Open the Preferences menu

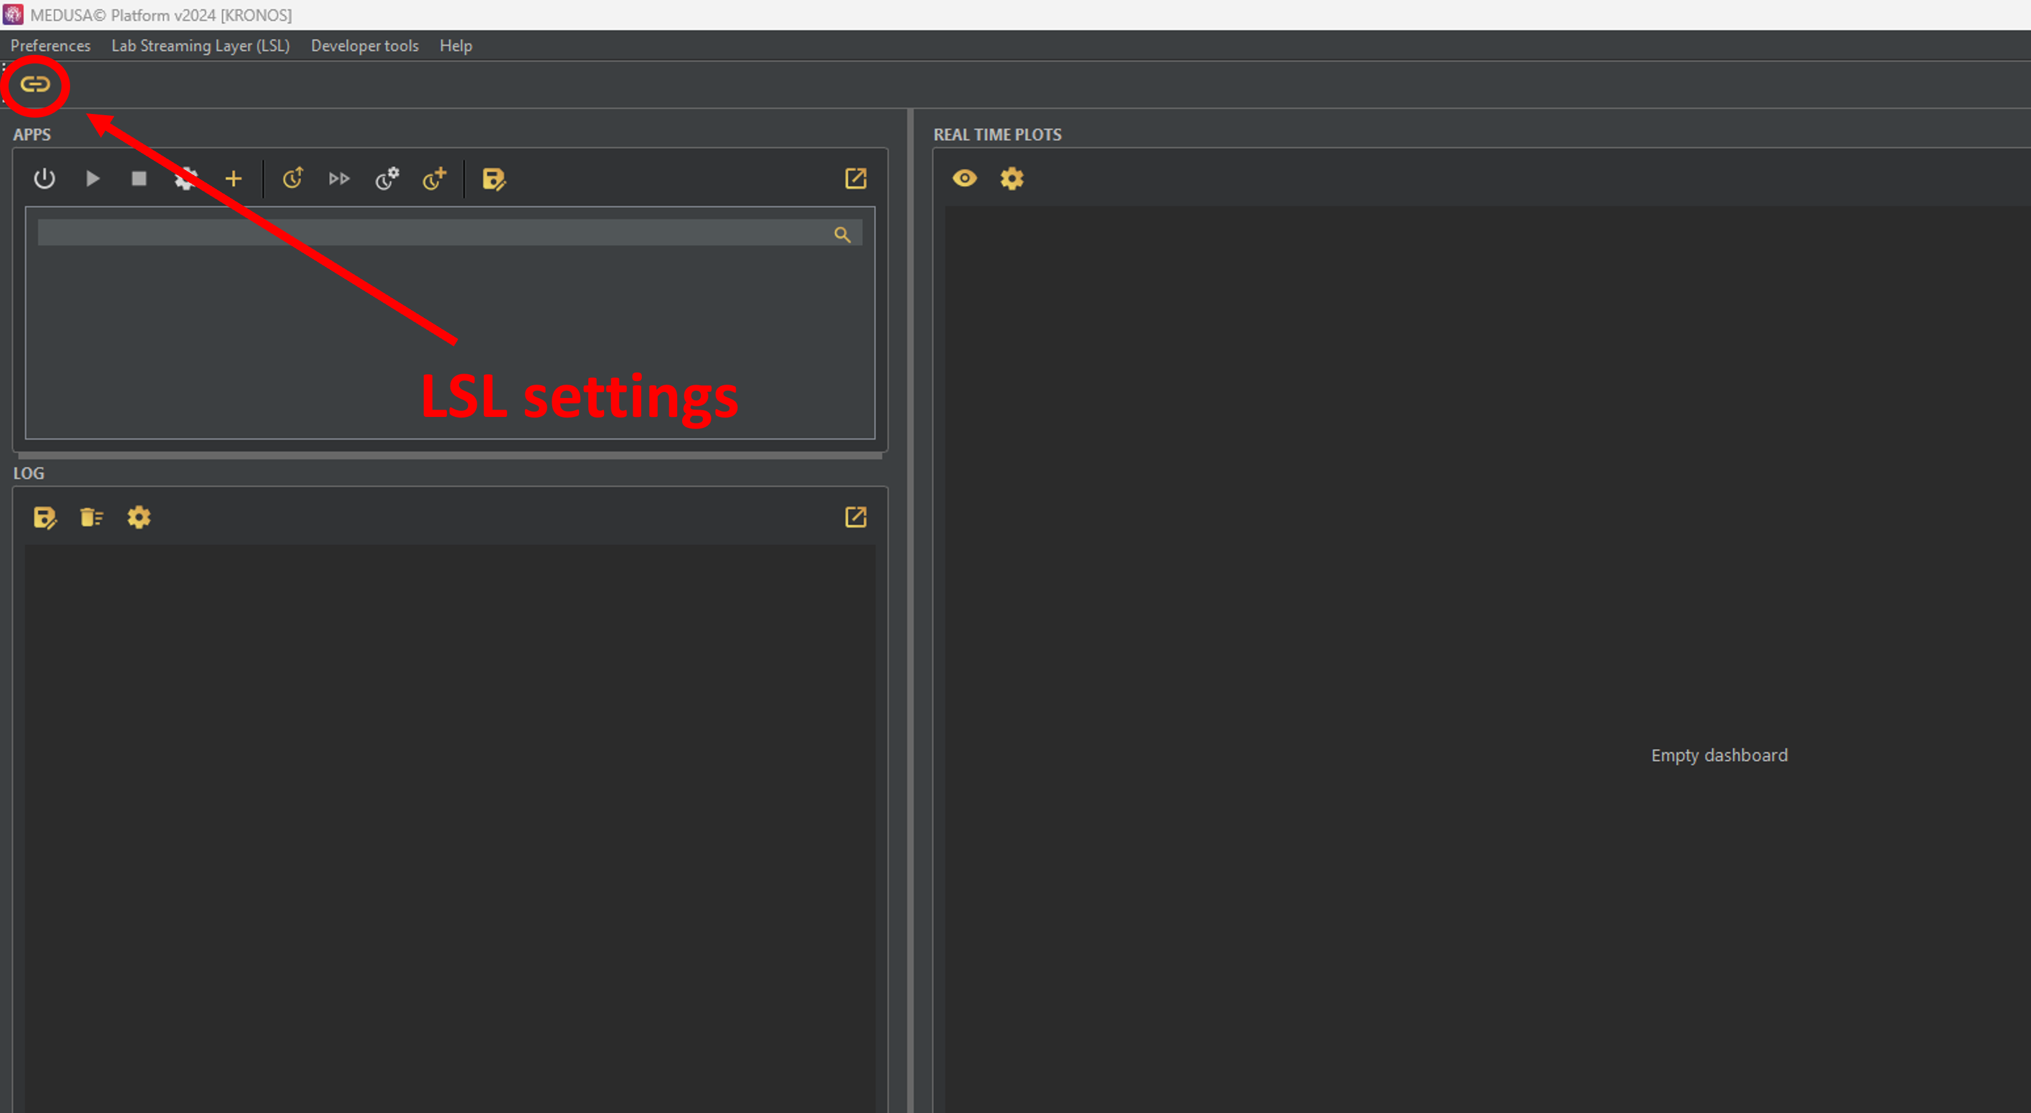coord(51,46)
